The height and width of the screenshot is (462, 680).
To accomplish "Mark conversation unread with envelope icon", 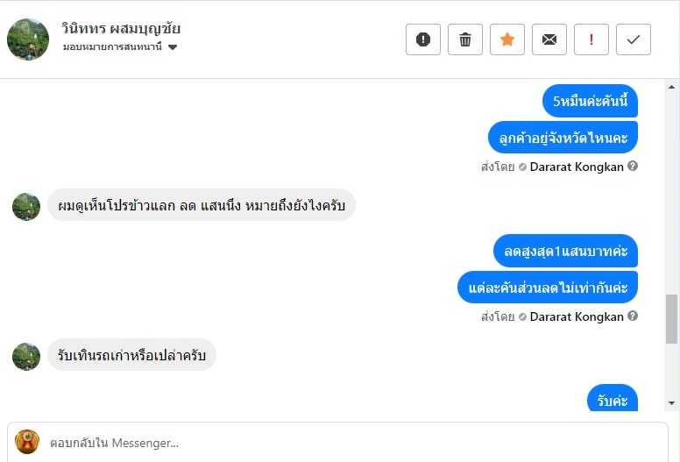I will [549, 39].
